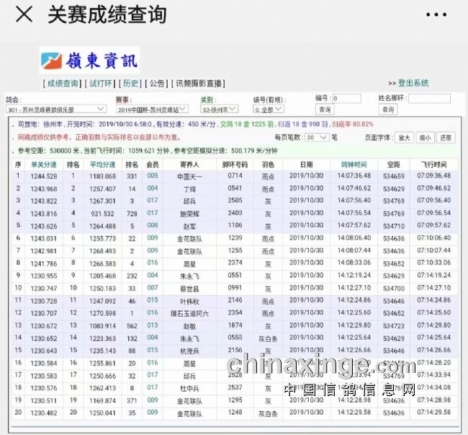The height and width of the screenshot is (435, 468).
Task: Select 鸽钟时间 cell 14:08:33.06
Action: click(354, 263)
